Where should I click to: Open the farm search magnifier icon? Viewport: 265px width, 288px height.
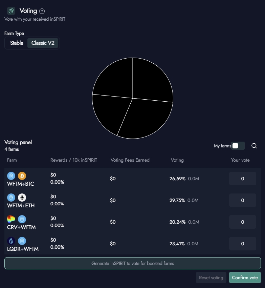254,146
